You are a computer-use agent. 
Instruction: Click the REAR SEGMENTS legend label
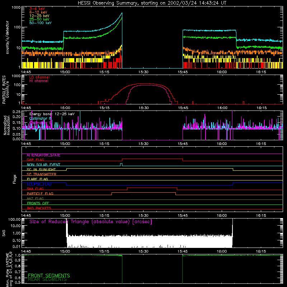pyautogui.click(x=47, y=279)
